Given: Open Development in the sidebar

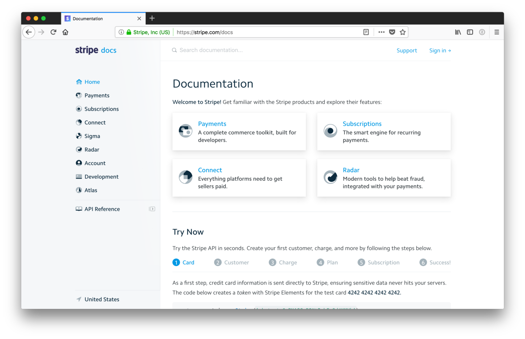Looking at the screenshot, I should 97,177.
